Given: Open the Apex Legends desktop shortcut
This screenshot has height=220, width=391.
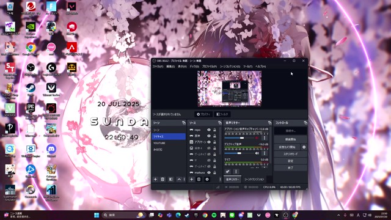Looking at the screenshot, I should click(x=72, y=48).
